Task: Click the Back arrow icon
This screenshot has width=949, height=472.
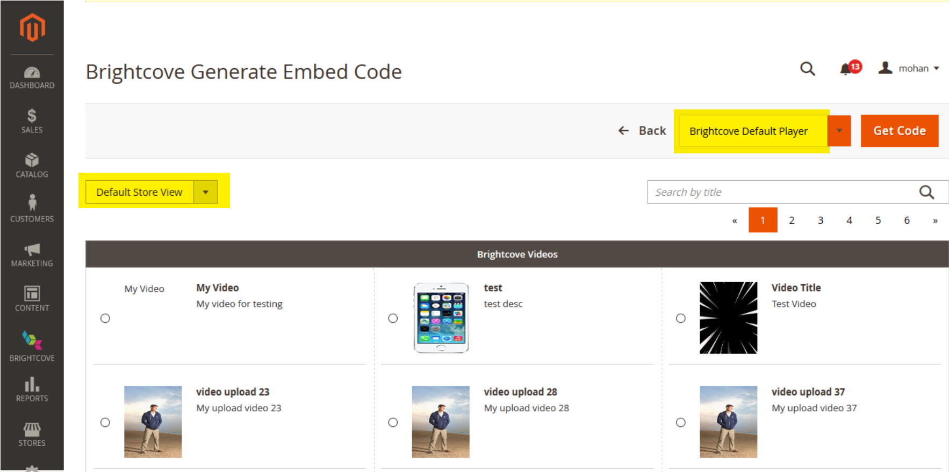Action: [623, 130]
